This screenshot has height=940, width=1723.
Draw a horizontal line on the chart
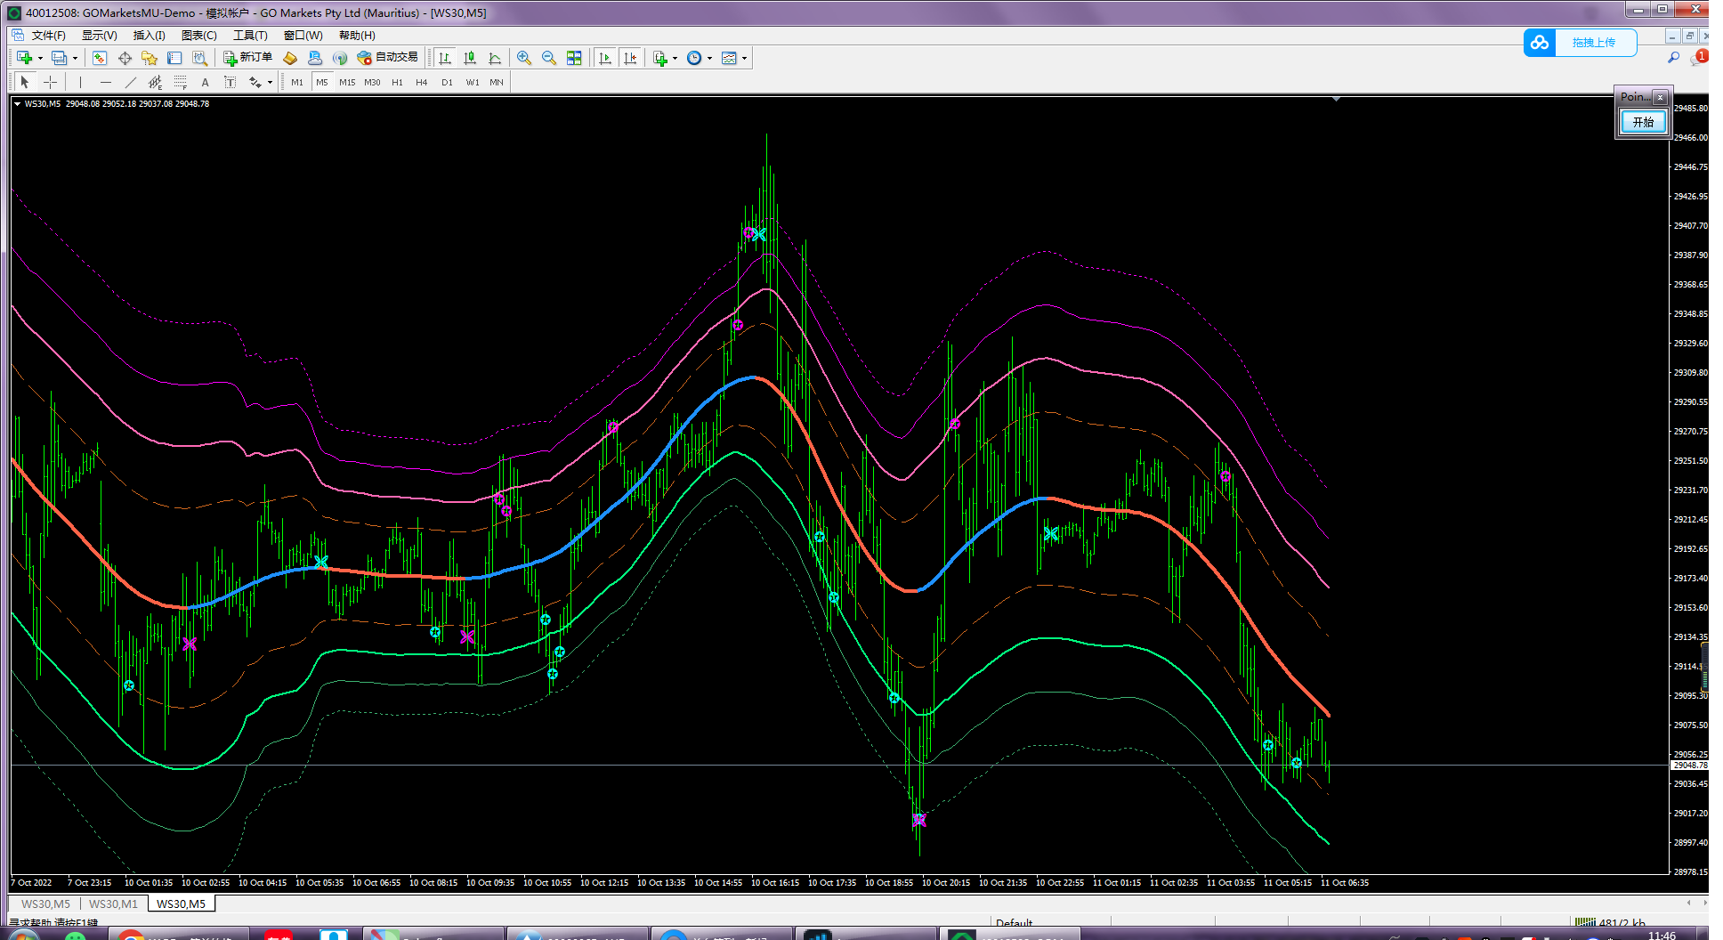point(106,83)
